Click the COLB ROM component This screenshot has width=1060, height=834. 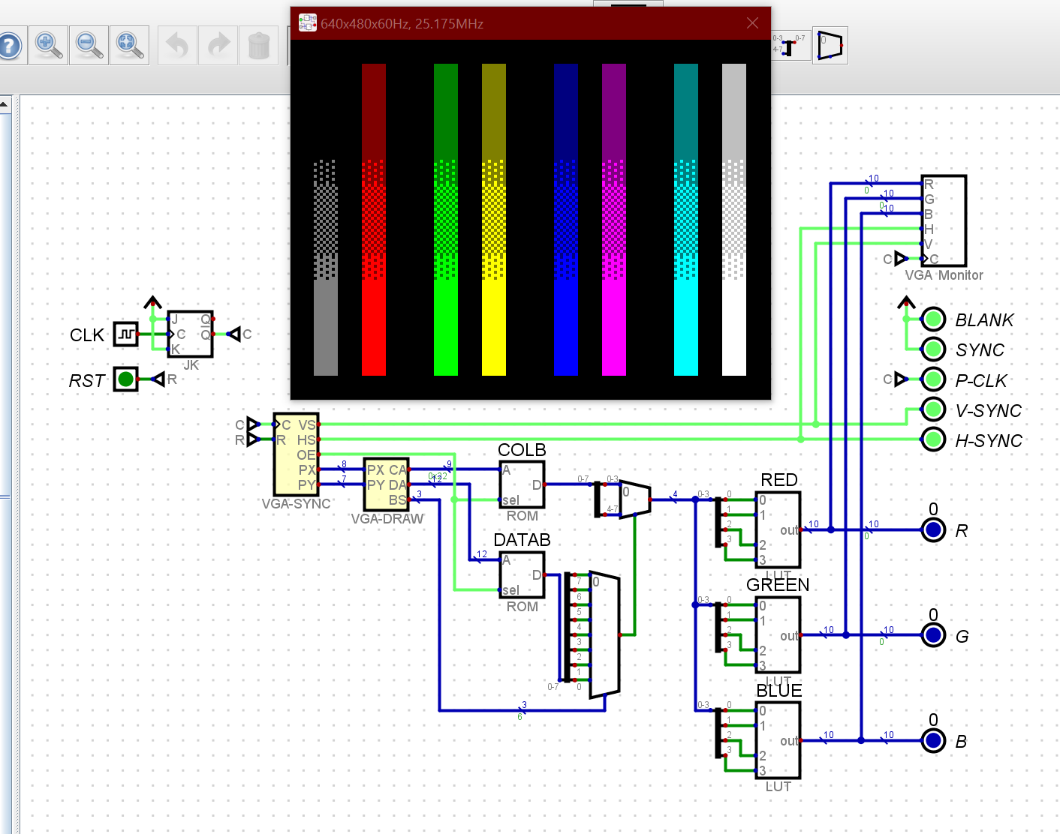[522, 484]
